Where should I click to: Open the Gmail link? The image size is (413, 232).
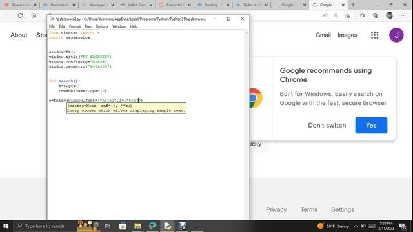323,35
